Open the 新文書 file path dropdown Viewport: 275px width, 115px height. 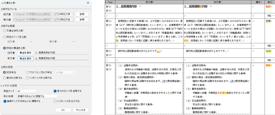(72, 20)
